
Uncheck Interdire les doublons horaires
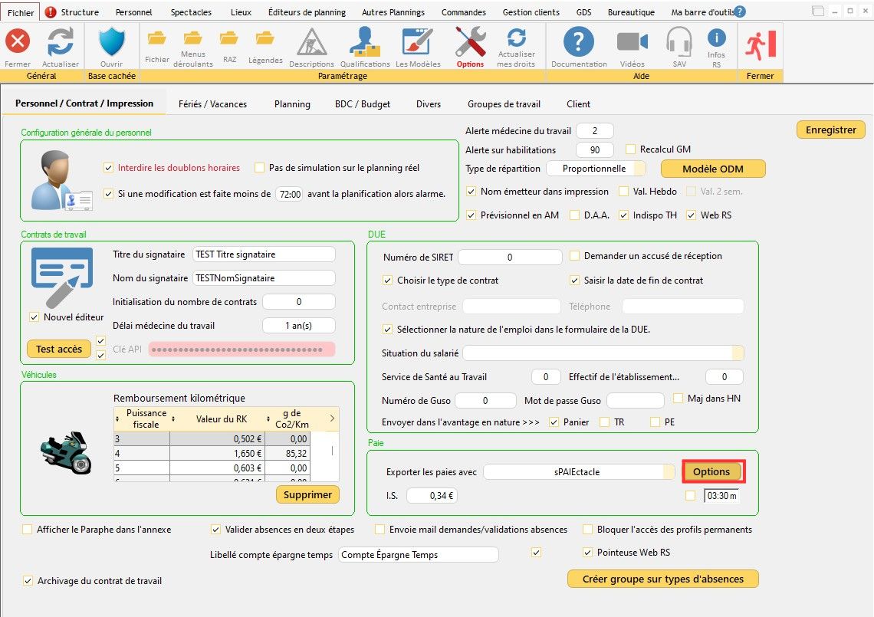tap(108, 168)
